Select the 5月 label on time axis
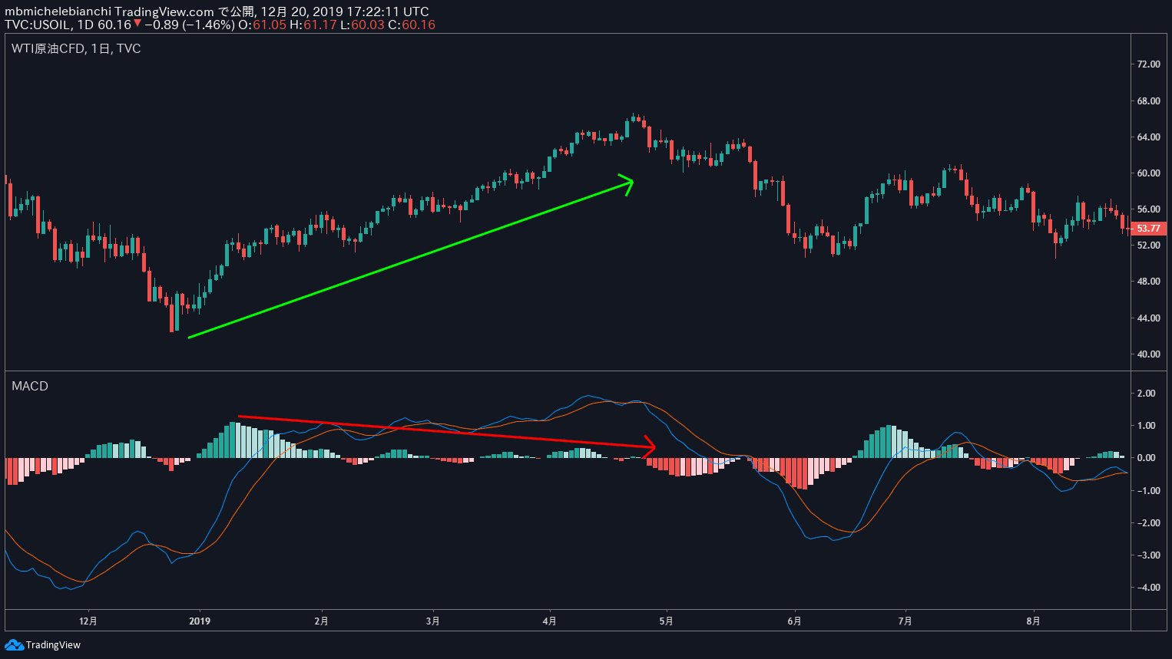This screenshot has height=659, width=1172. pos(666,621)
